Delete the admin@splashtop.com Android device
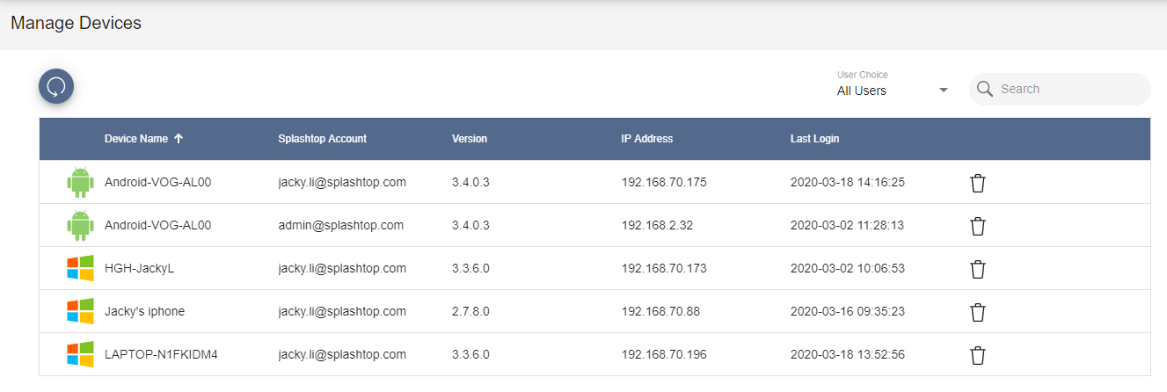 [x=977, y=226]
